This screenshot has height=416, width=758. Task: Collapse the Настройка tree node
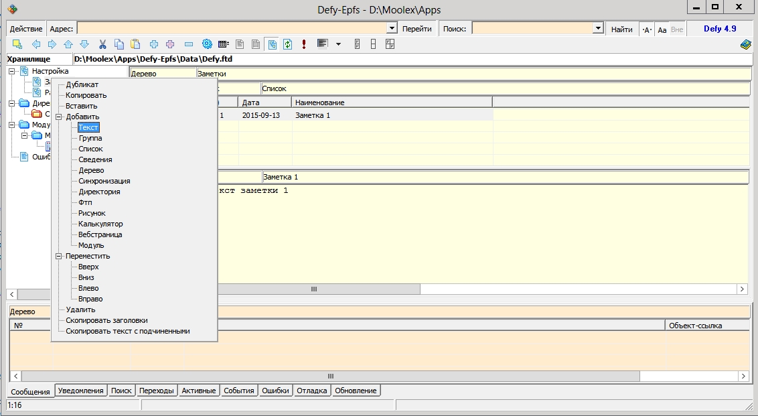[x=11, y=71]
